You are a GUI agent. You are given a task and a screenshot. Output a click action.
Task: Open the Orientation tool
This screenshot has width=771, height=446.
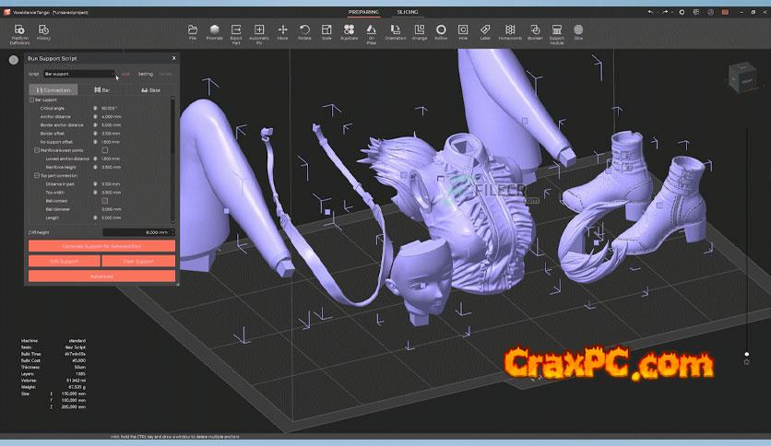tap(396, 33)
